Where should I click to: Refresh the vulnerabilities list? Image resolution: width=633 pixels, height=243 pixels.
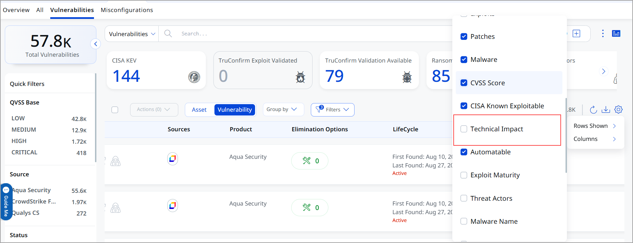[593, 110]
